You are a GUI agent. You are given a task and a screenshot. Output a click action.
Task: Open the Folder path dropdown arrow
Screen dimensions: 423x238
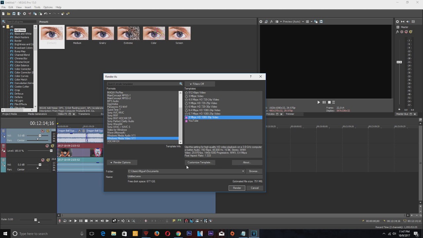click(x=243, y=171)
